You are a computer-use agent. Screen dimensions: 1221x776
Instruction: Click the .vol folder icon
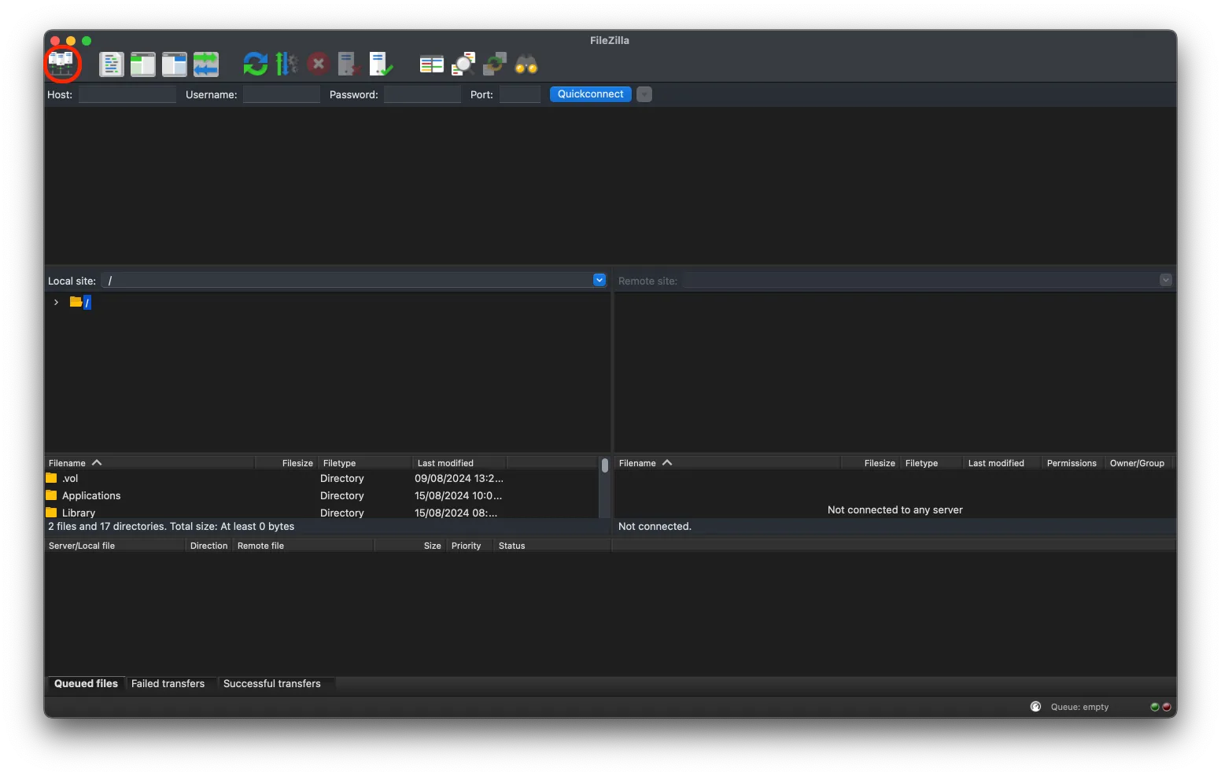tap(52, 478)
